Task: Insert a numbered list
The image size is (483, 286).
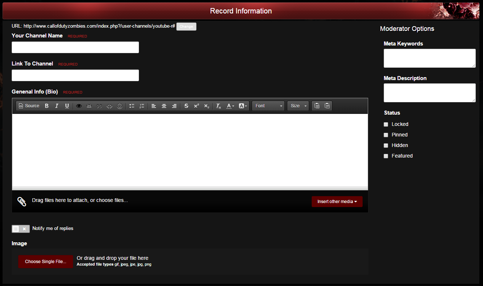Action: click(142, 106)
